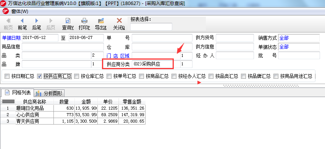The height and width of the screenshot is (149, 325).
Task: Click the 商品信息 input field
Action: point(63,47)
